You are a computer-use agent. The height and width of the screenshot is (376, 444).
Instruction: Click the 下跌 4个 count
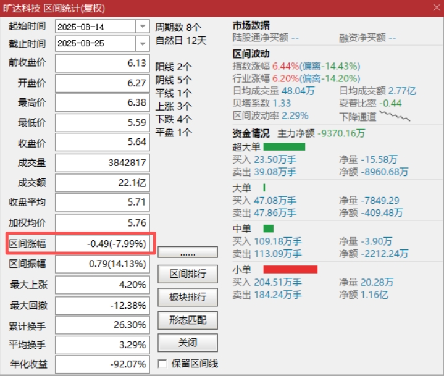click(x=174, y=119)
